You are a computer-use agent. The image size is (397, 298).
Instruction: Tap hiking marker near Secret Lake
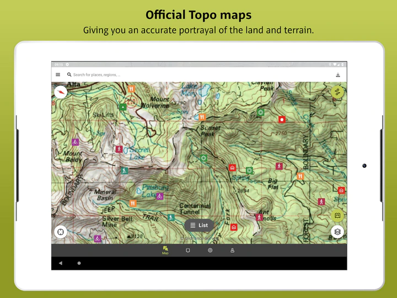click(x=119, y=149)
